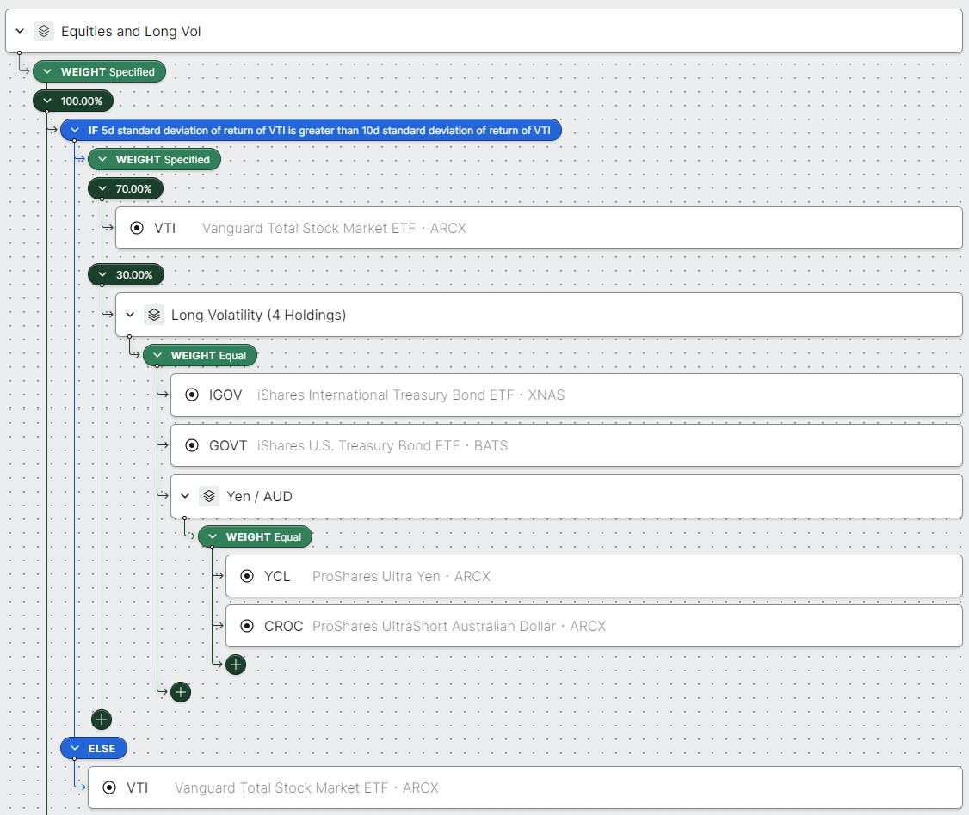The height and width of the screenshot is (815, 969).
Task: Open the IF 5d standard deviation condition
Action: pos(311,131)
